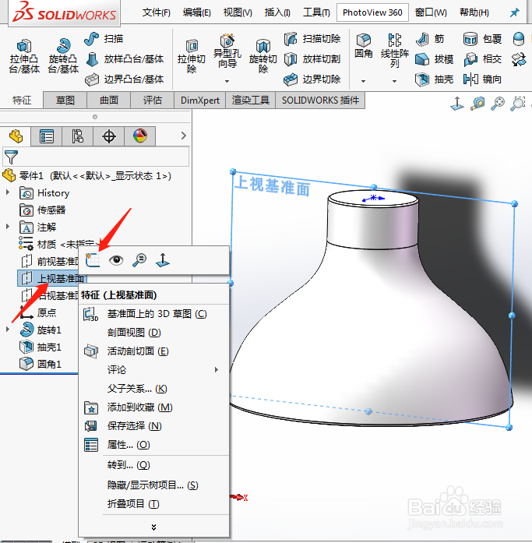Click the Swept Cut (扫描切除) tool
Screen dimensions: 532x543
click(312, 38)
